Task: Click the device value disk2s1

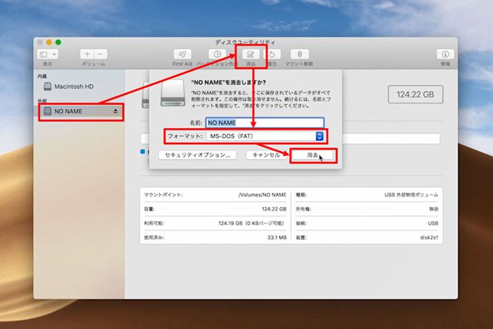Action: 429,237
